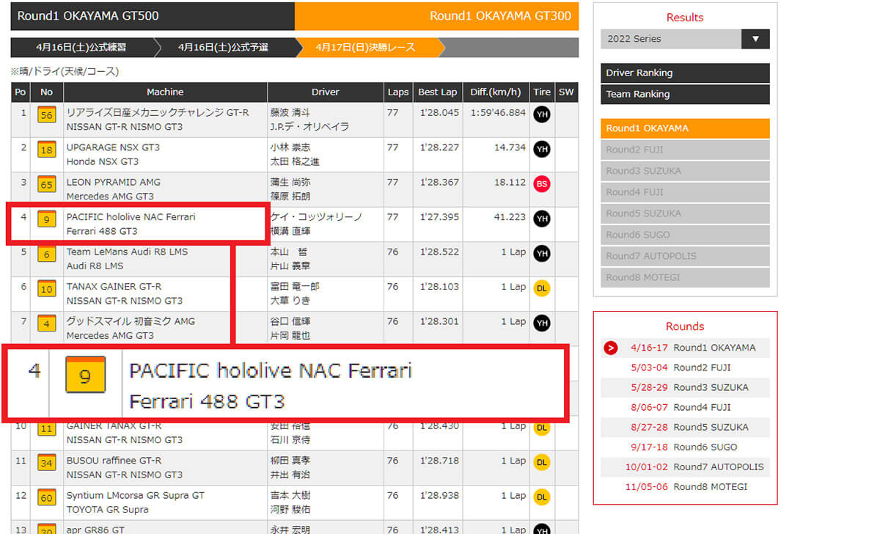Click the red Rounds heading
Viewport: 880px width, 534px height.
tap(685, 326)
